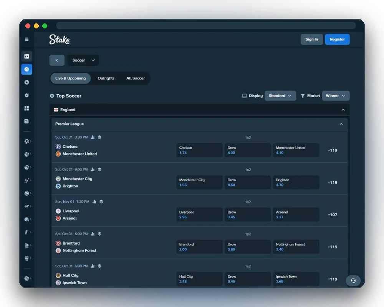Screen dimensions: 384x307
Task: Open the hamburger menu in the sidebar
Action: pyautogui.click(x=27, y=39)
